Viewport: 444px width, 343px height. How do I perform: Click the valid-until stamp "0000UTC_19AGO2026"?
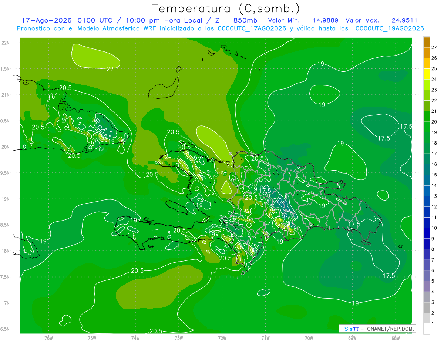coord(389,28)
